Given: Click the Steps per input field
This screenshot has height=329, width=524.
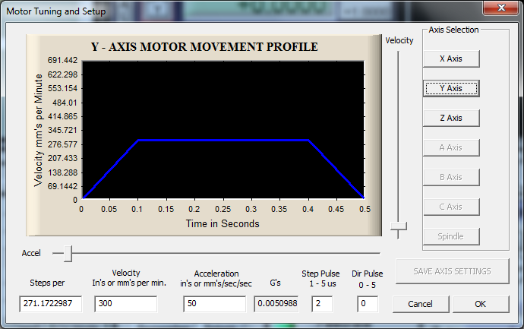Looking at the screenshot, I should [x=50, y=304].
